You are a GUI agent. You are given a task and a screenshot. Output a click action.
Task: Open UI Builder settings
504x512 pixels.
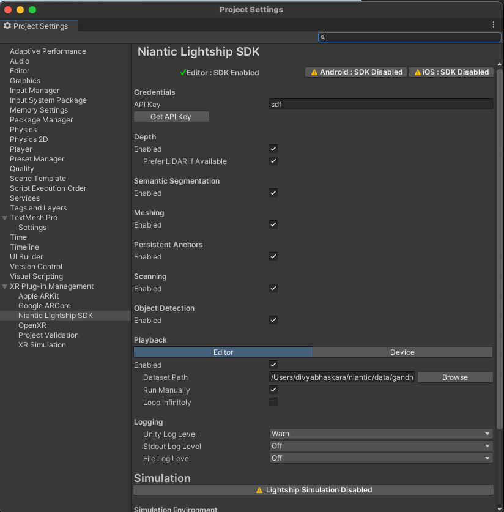tap(26, 257)
